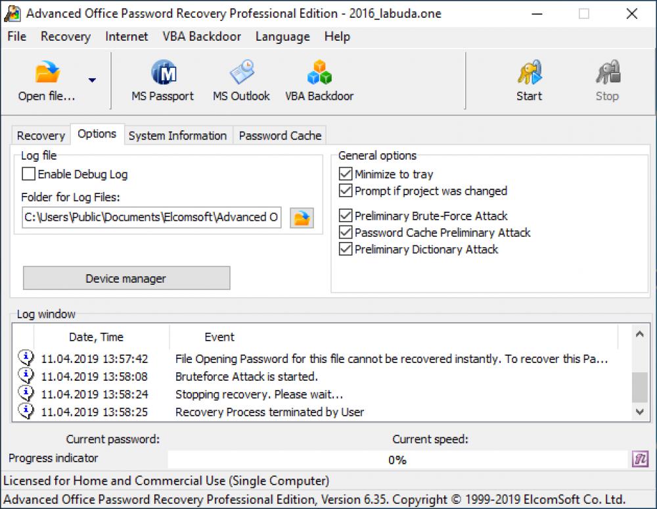Open the Device manager

[126, 278]
